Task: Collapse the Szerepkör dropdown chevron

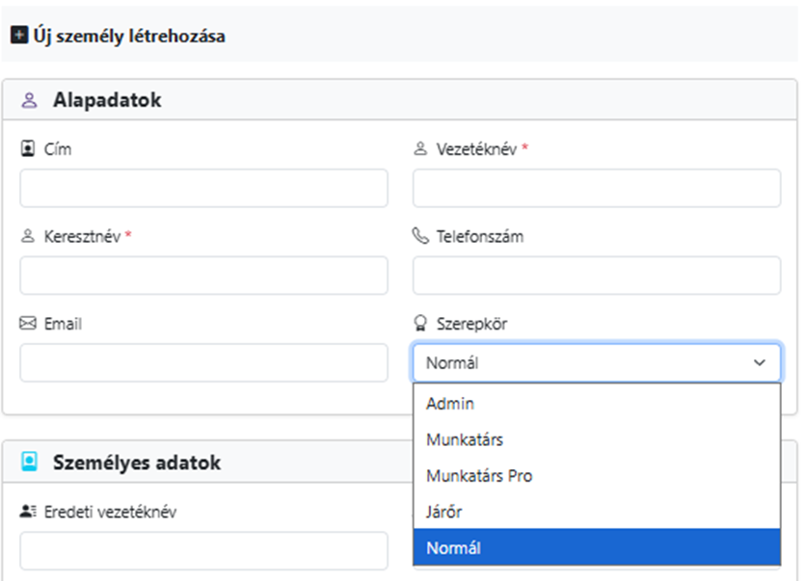Action: (x=760, y=363)
